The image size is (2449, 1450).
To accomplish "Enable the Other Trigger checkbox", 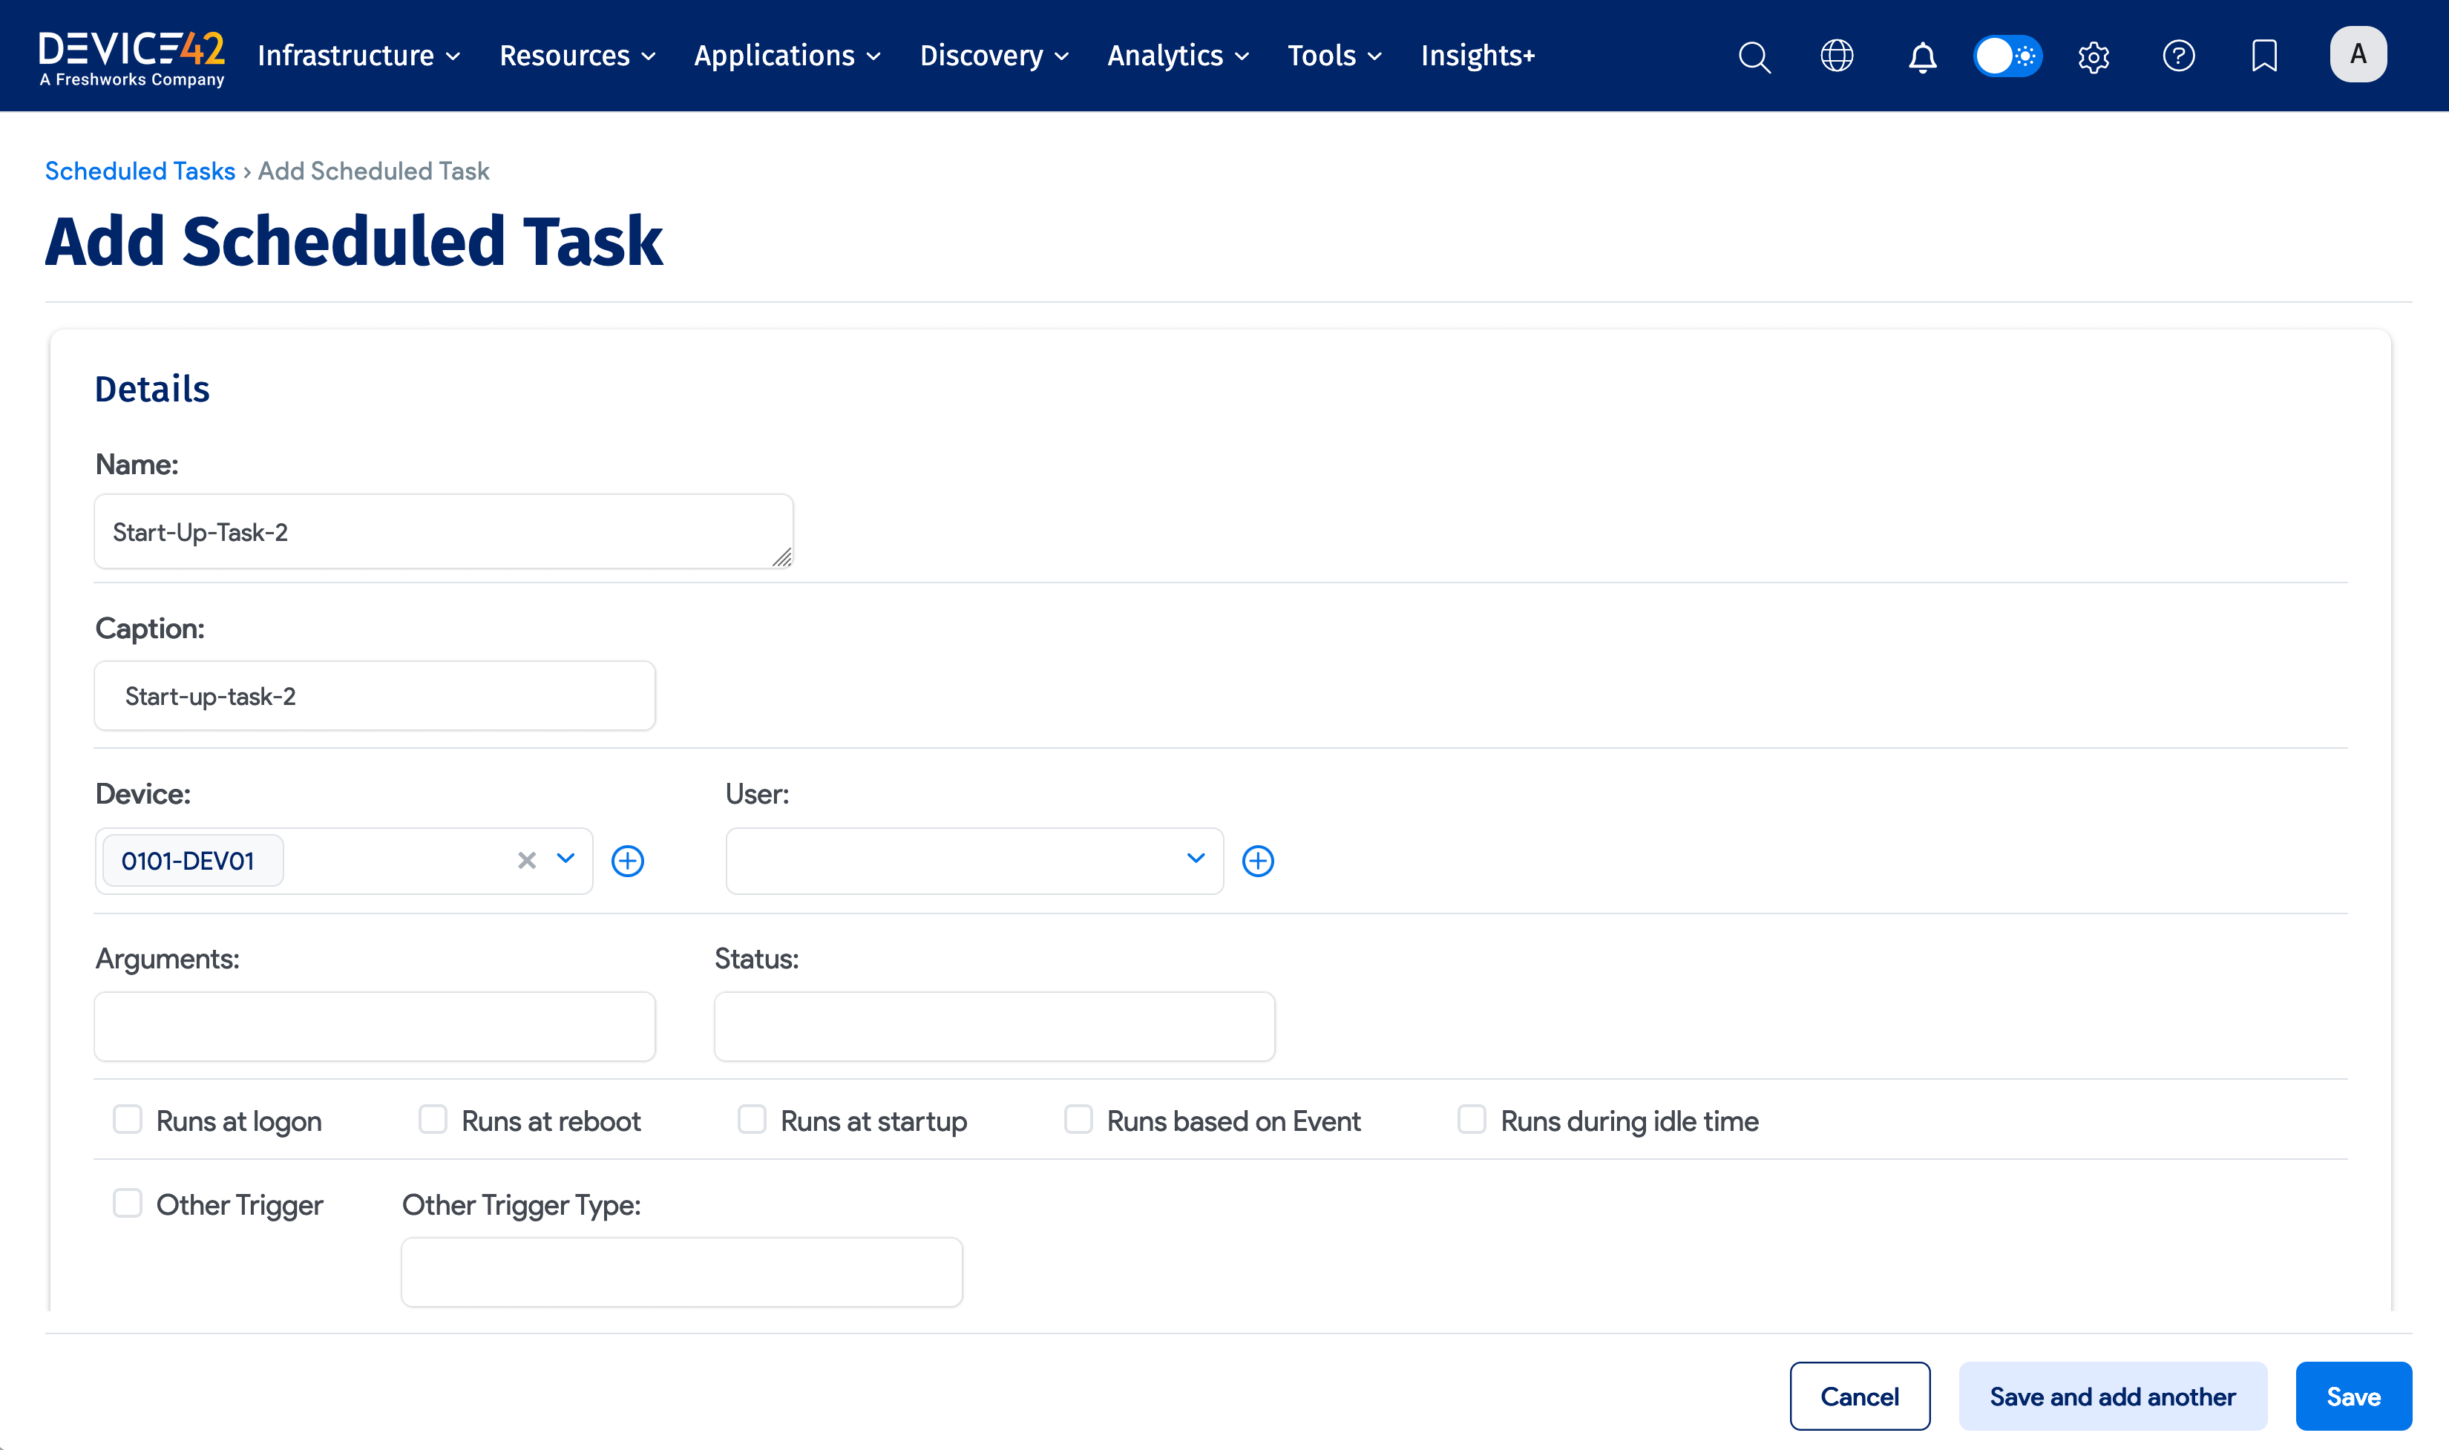I will pyautogui.click(x=128, y=1203).
